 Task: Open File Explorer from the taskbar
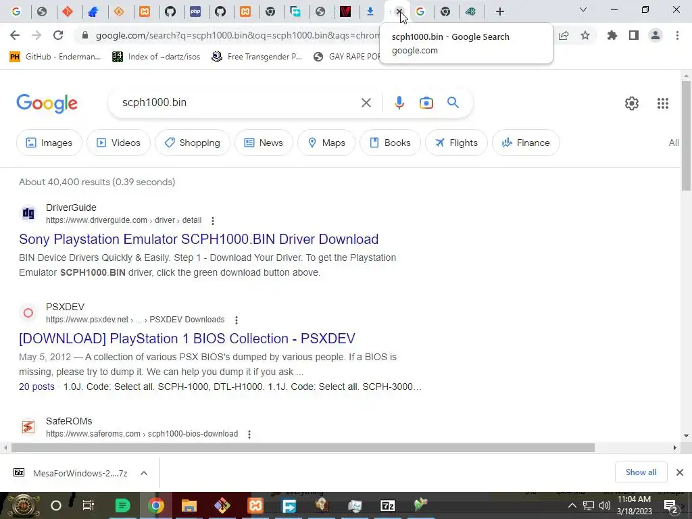point(189,505)
